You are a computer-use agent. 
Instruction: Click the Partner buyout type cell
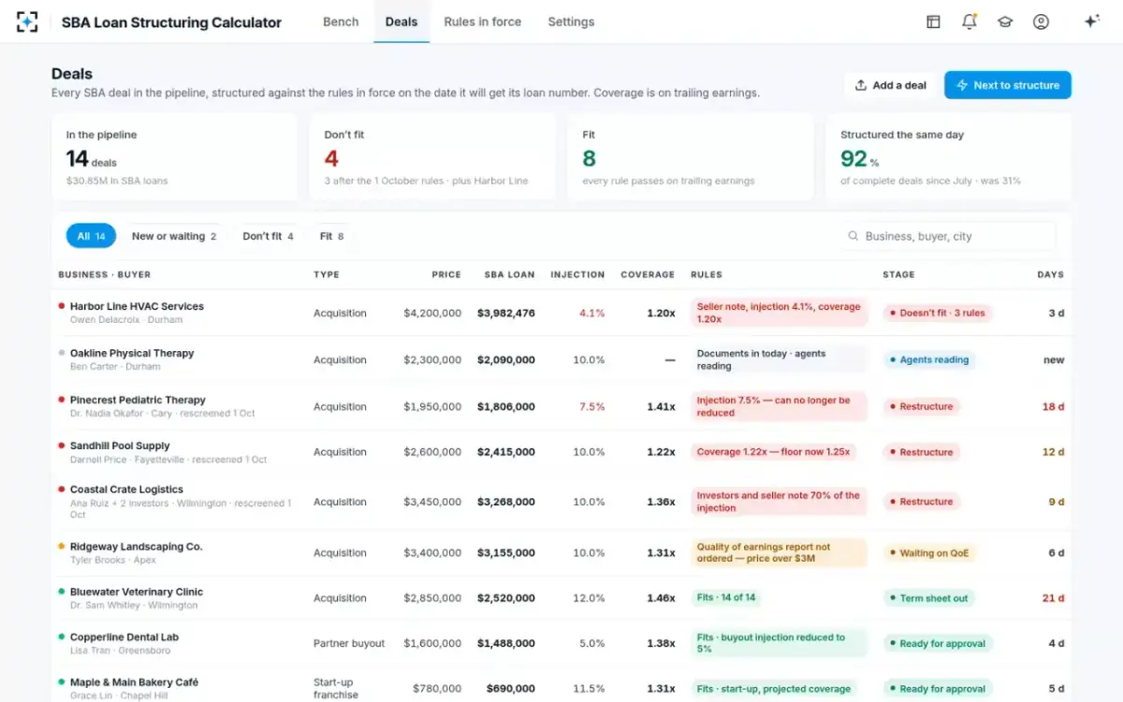[x=350, y=644]
